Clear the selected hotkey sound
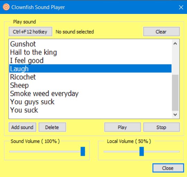This screenshot has height=177, width=187. pos(161,32)
